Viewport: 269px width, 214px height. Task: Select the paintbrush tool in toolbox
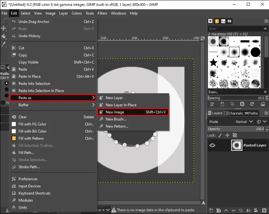[x=4, y=44]
